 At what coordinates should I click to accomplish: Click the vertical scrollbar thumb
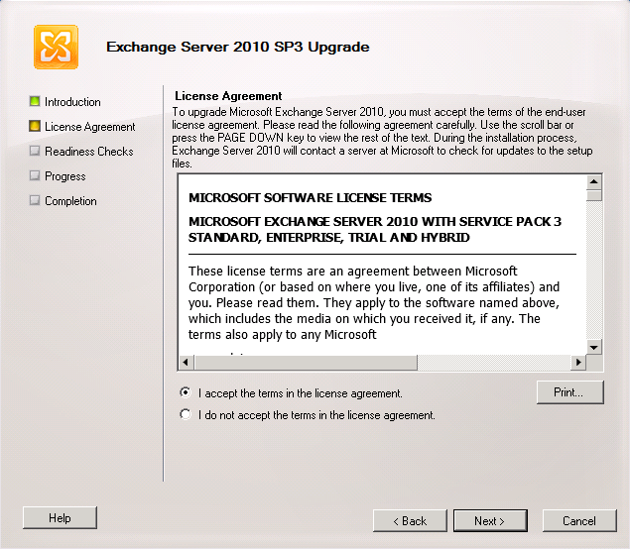coord(594,195)
